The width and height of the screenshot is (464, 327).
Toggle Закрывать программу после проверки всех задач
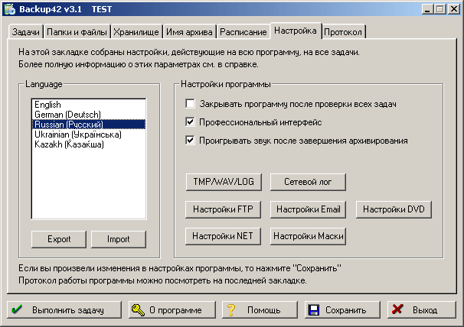pyautogui.click(x=190, y=104)
